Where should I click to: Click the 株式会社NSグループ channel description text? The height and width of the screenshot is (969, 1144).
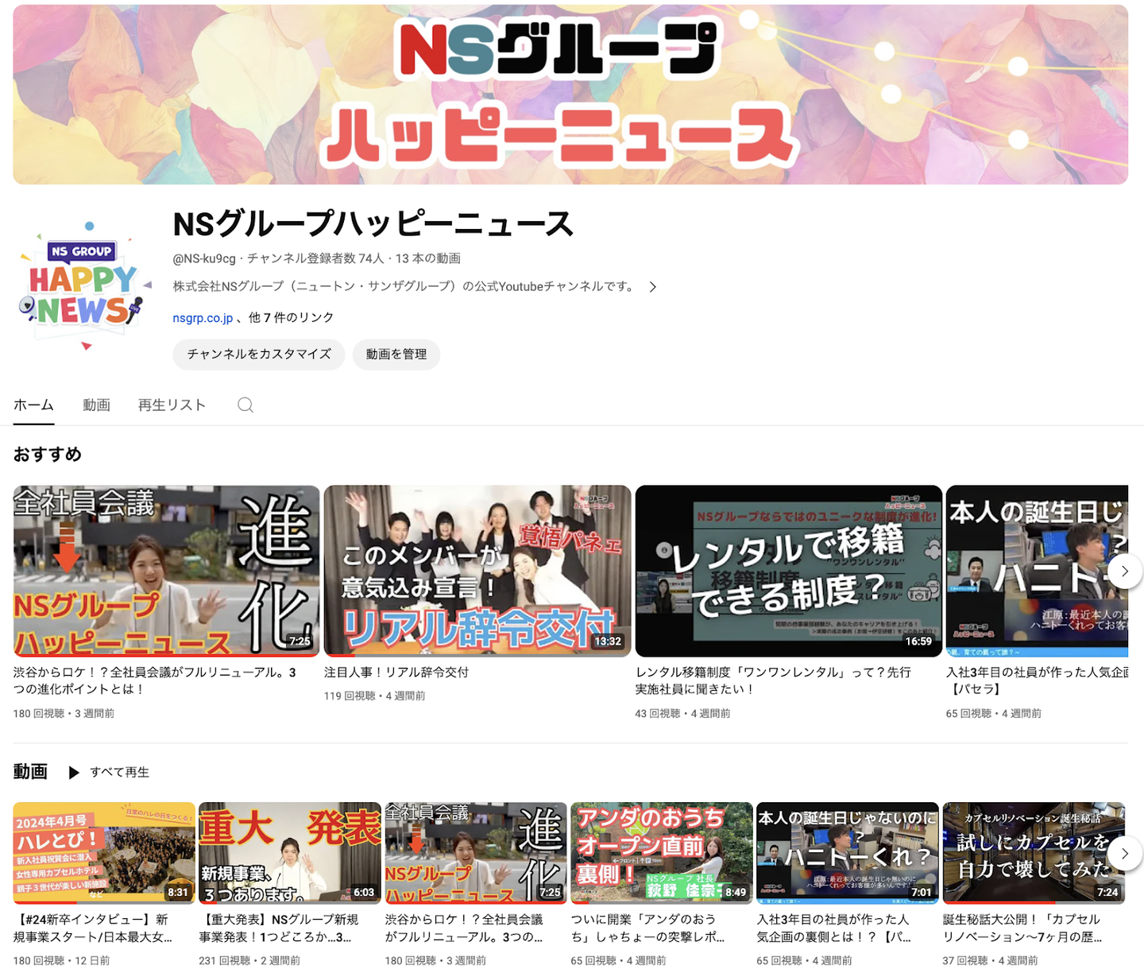[404, 287]
